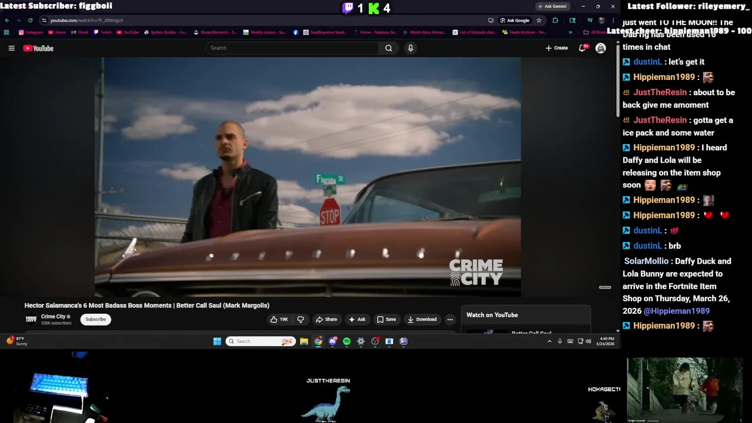Start voice search with the microphone icon

[x=411, y=48]
